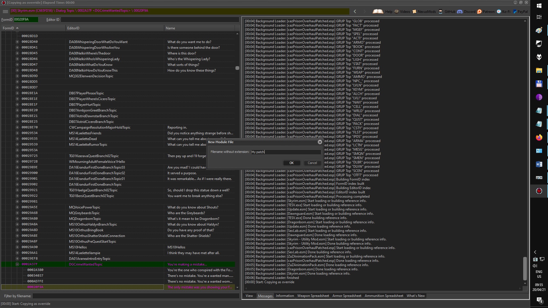The image size is (548, 308).
Task: Switch to Microsoft Word on the taskbar
Action: click(x=539, y=164)
